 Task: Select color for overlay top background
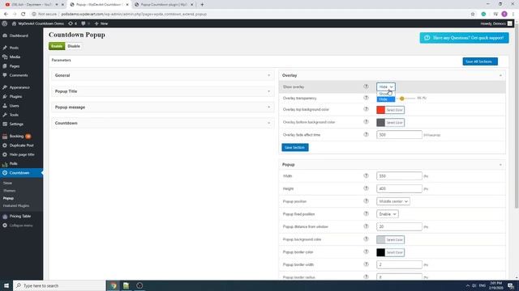(390, 110)
